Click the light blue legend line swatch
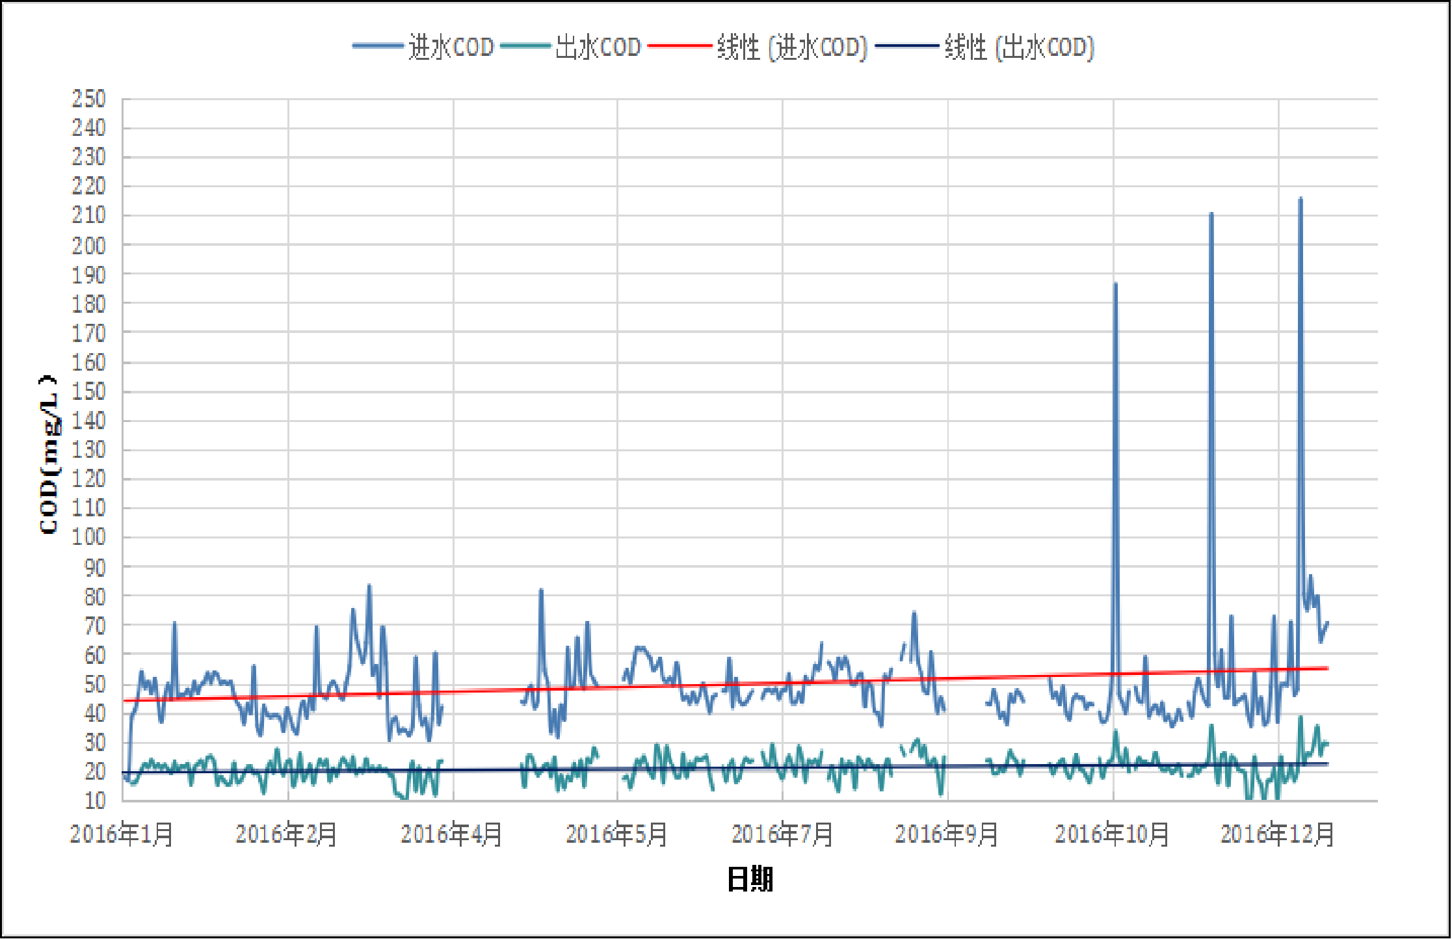 [x=378, y=46]
